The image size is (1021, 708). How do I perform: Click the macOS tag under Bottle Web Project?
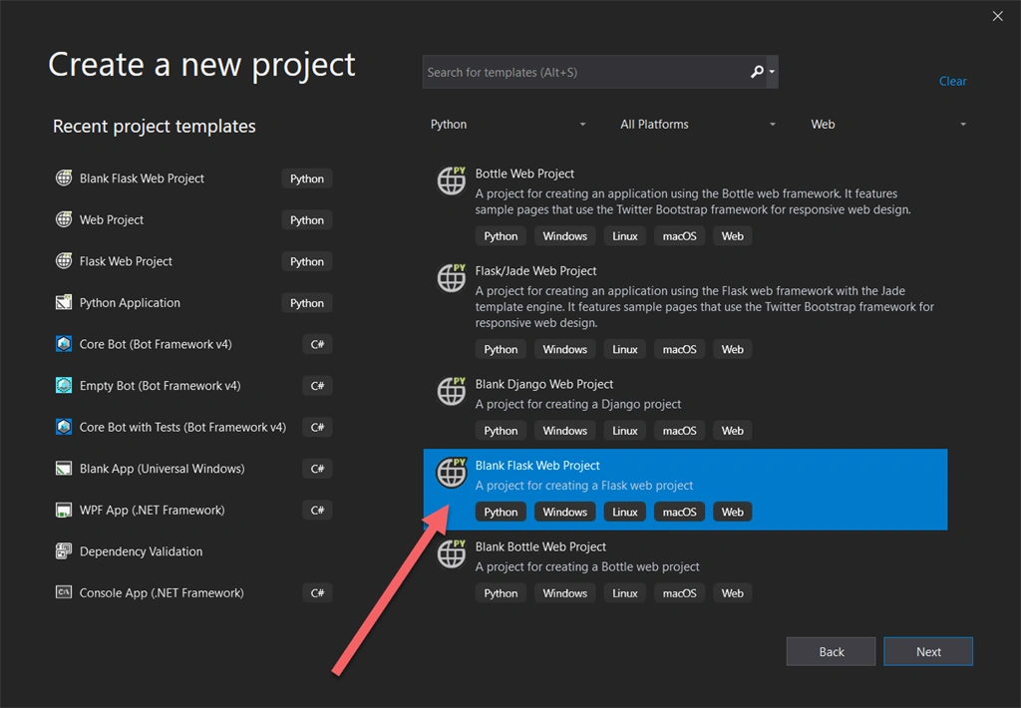point(679,235)
